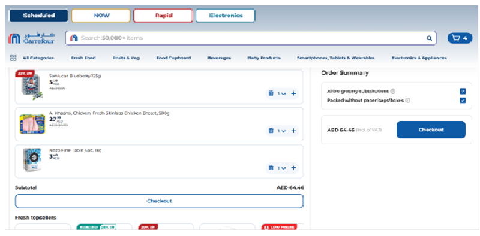Open Al Khazna Fresh Skinless Chicken Breast link

click(x=109, y=113)
